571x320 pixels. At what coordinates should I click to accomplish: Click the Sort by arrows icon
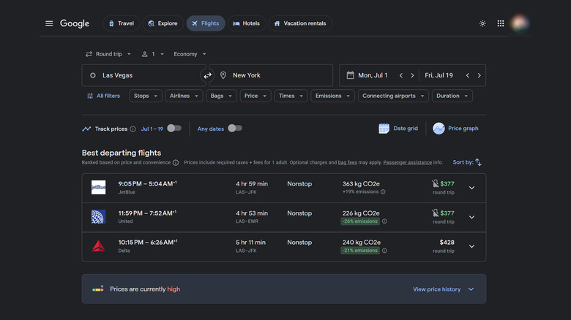click(478, 162)
